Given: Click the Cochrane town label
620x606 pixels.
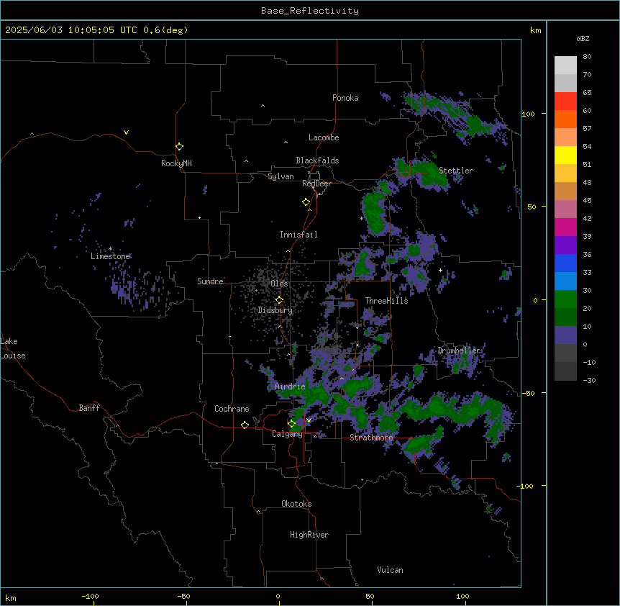Looking at the screenshot, I should click(232, 409).
